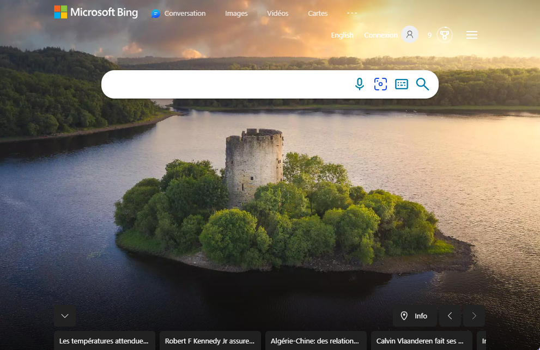Expand the downward chevron above the news strip
The width and height of the screenshot is (540, 350).
coord(65,316)
